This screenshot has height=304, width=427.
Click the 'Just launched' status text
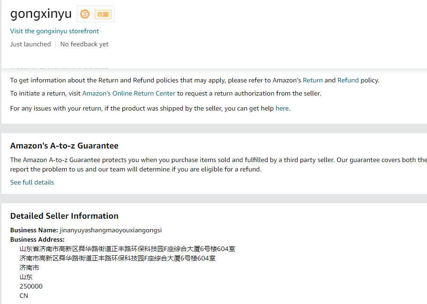pos(30,44)
